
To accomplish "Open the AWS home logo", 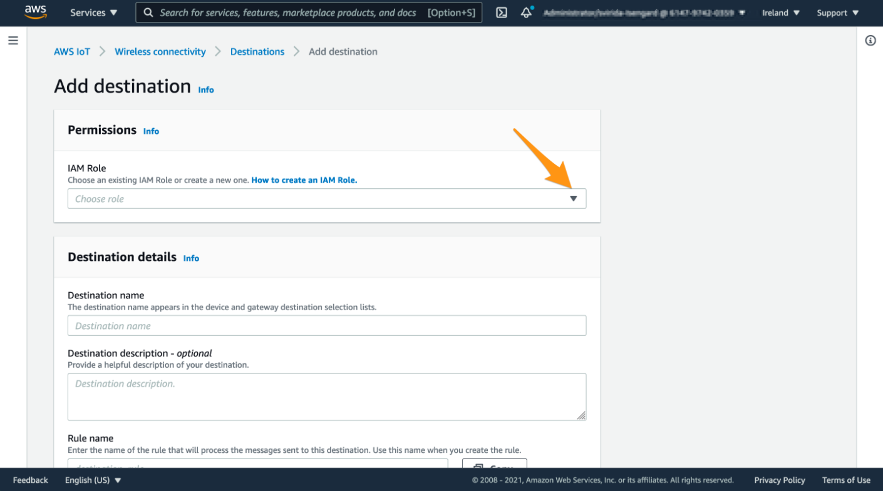I will (x=36, y=13).
